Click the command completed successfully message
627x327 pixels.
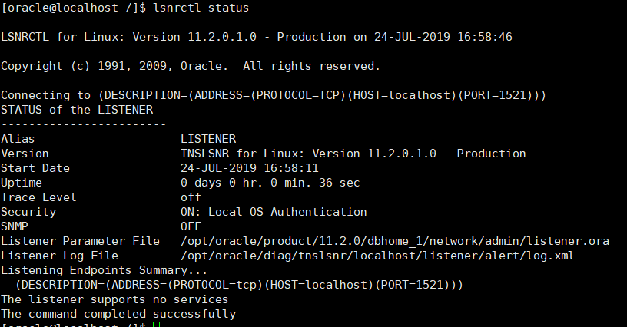click(118, 314)
